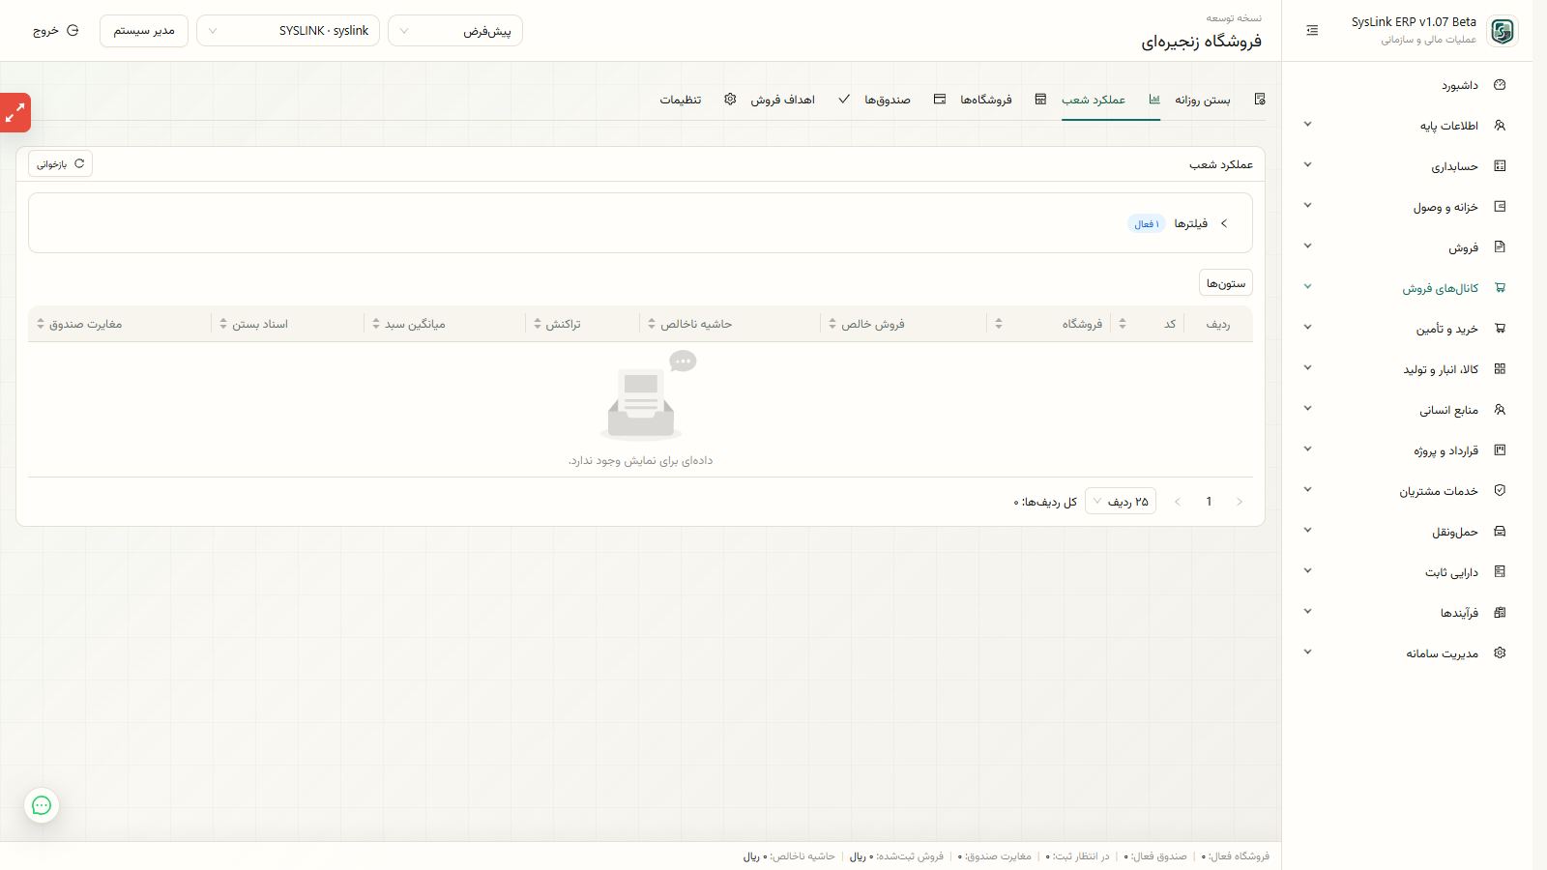Viewport: 1547px width, 870px height.
Task: Click the مغایرت صندوق status bar entry
Action: tap(995, 856)
